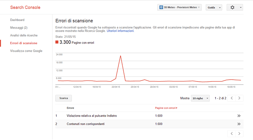Go to next page below the table
Screen dimensions: 253x140
click(239, 134)
